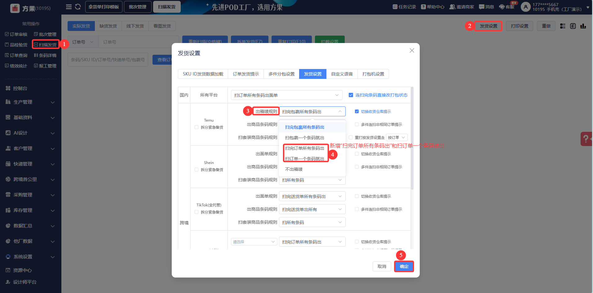Click 取消 to cancel dialog
This screenshot has width=593, height=293.
382,266
